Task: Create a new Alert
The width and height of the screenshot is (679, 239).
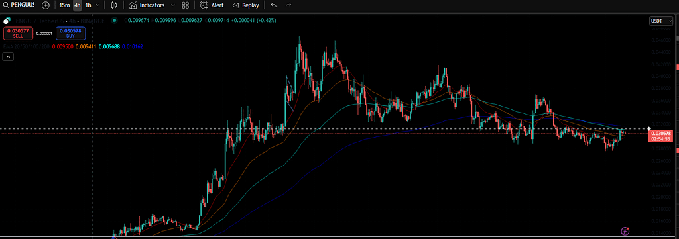Action: coord(212,5)
